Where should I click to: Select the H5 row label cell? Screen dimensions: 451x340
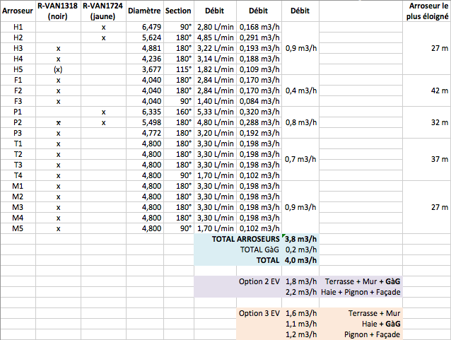pyautogui.click(x=18, y=69)
